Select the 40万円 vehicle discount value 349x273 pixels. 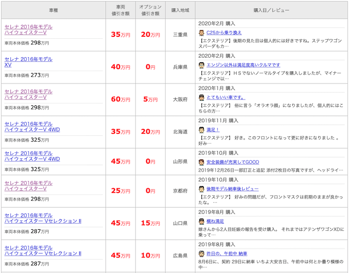[x=121, y=67]
